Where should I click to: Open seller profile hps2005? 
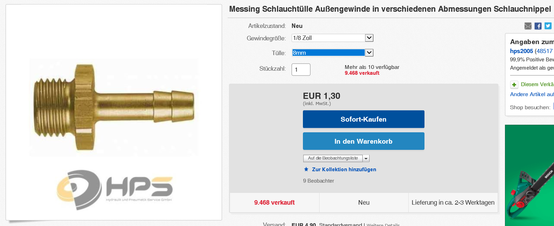521,51
